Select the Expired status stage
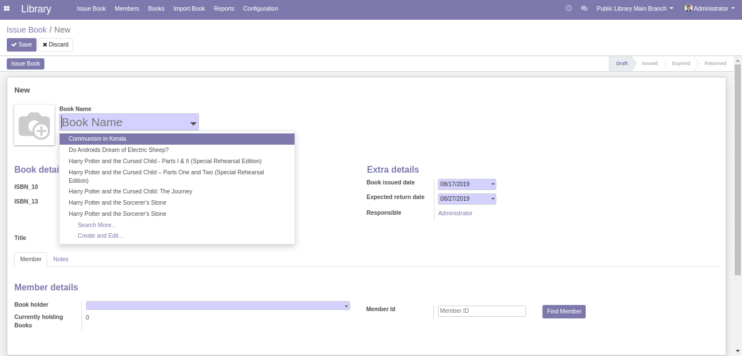Viewport: 742px width, 356px height. pos(681,63)
